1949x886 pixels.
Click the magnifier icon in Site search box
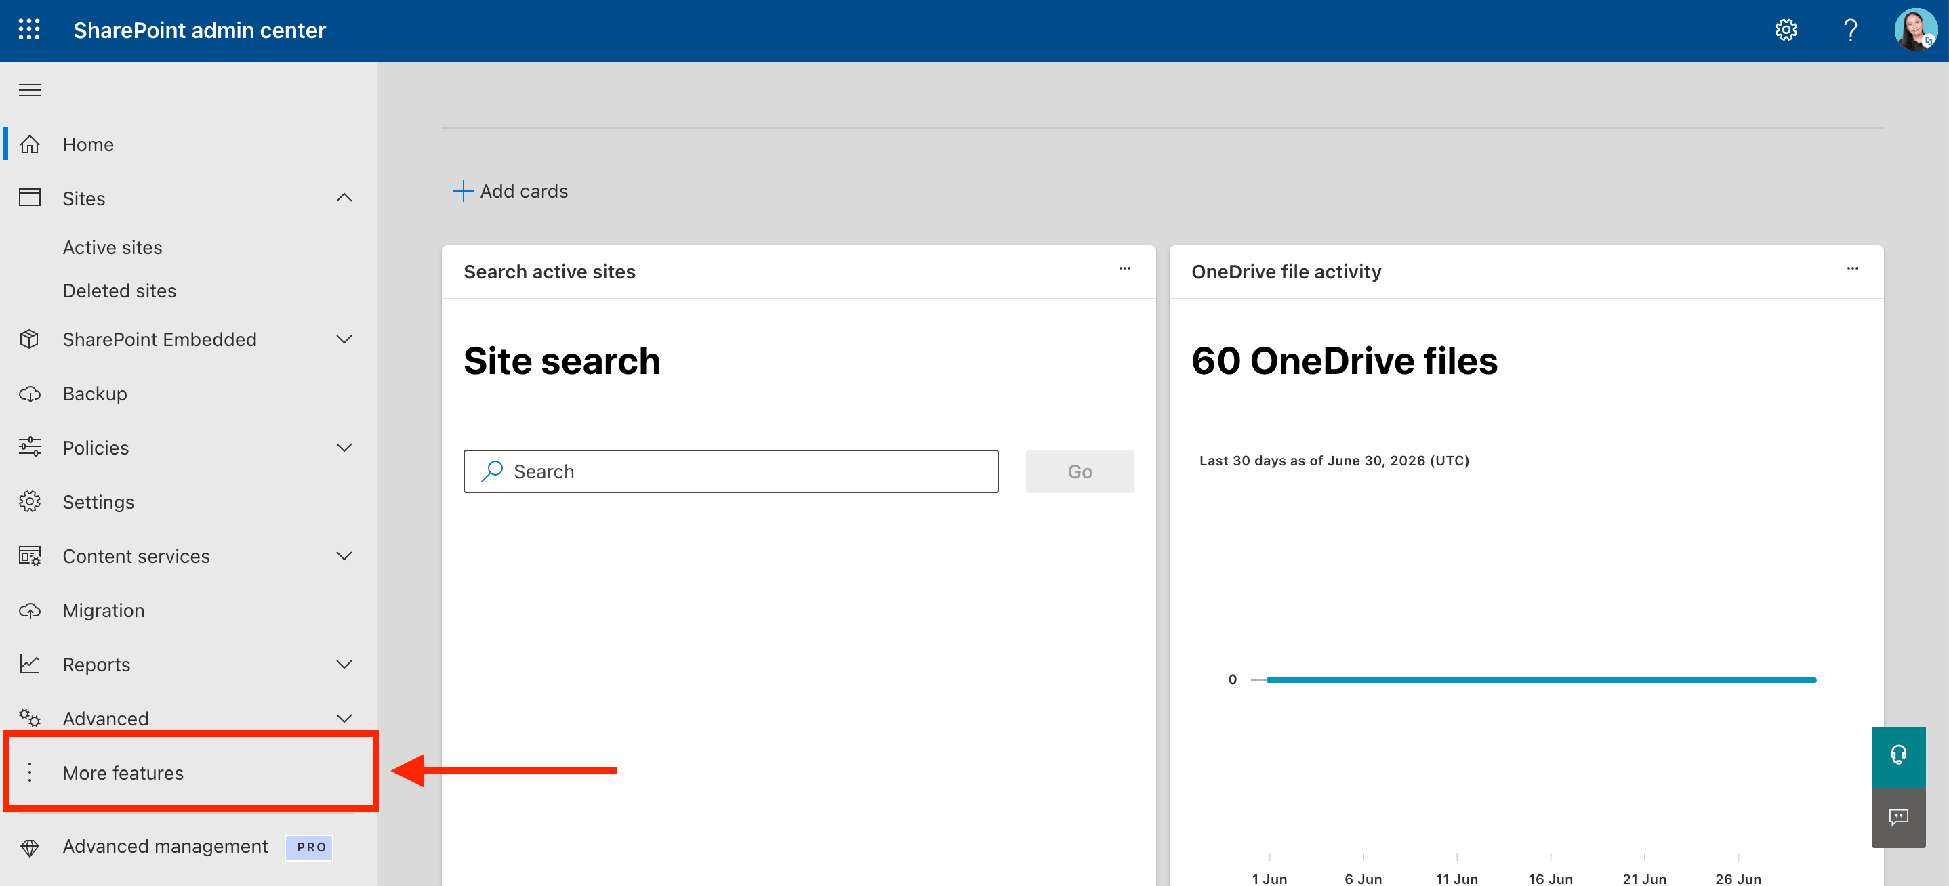click(x=492, y=471)
